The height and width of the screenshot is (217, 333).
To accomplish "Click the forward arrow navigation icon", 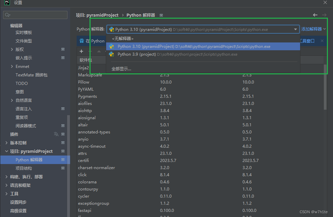I will (324, 15).
